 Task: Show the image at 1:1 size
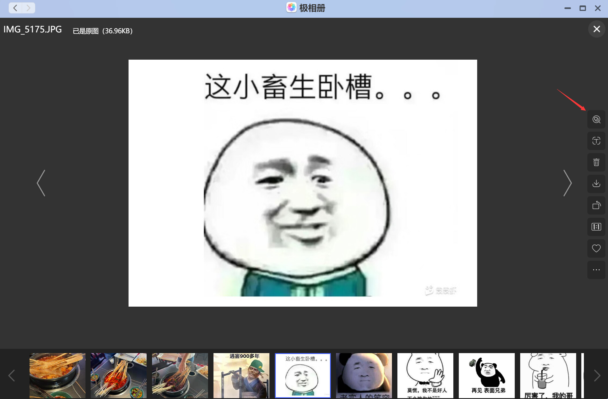pos(596,227)
